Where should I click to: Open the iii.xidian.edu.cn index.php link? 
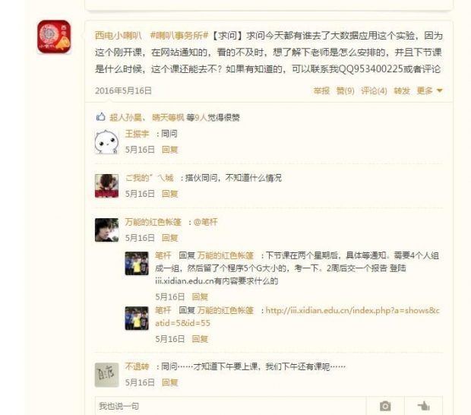click(297, 316)
